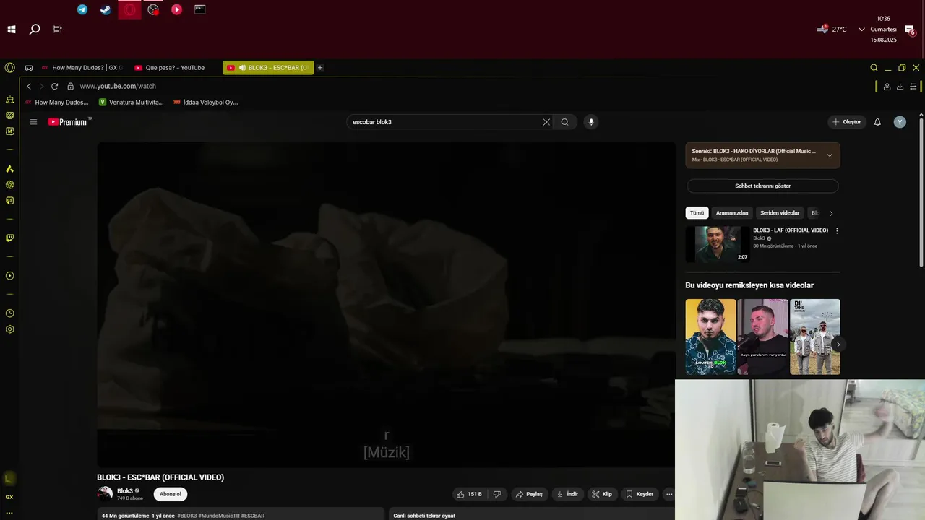The height and width of the screenshot is (520, 925).
Task: Go back to previous page
Action: pos(29,86)
